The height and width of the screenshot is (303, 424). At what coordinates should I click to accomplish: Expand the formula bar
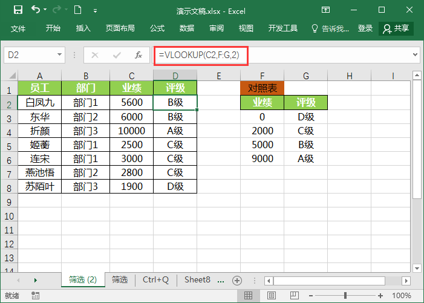[x=415, y=55]
